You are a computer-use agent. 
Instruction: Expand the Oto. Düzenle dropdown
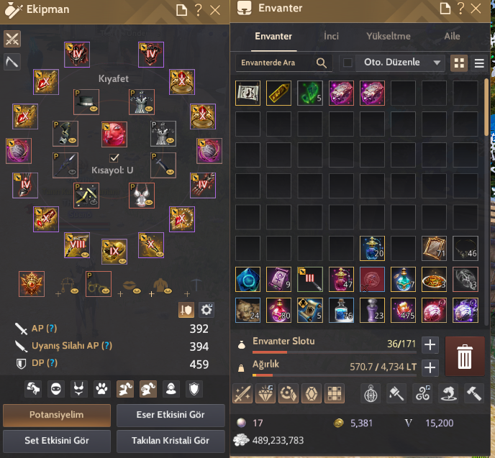click(x=437, y=63)
